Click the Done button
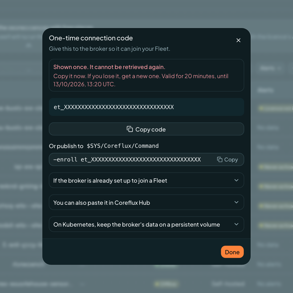Viewport: 293px width, 293px height. (232, 252)
